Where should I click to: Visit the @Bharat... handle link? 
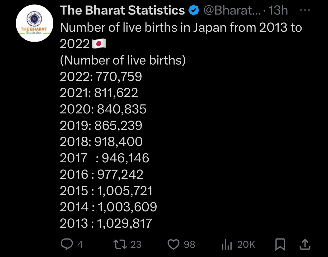point(232,11)
